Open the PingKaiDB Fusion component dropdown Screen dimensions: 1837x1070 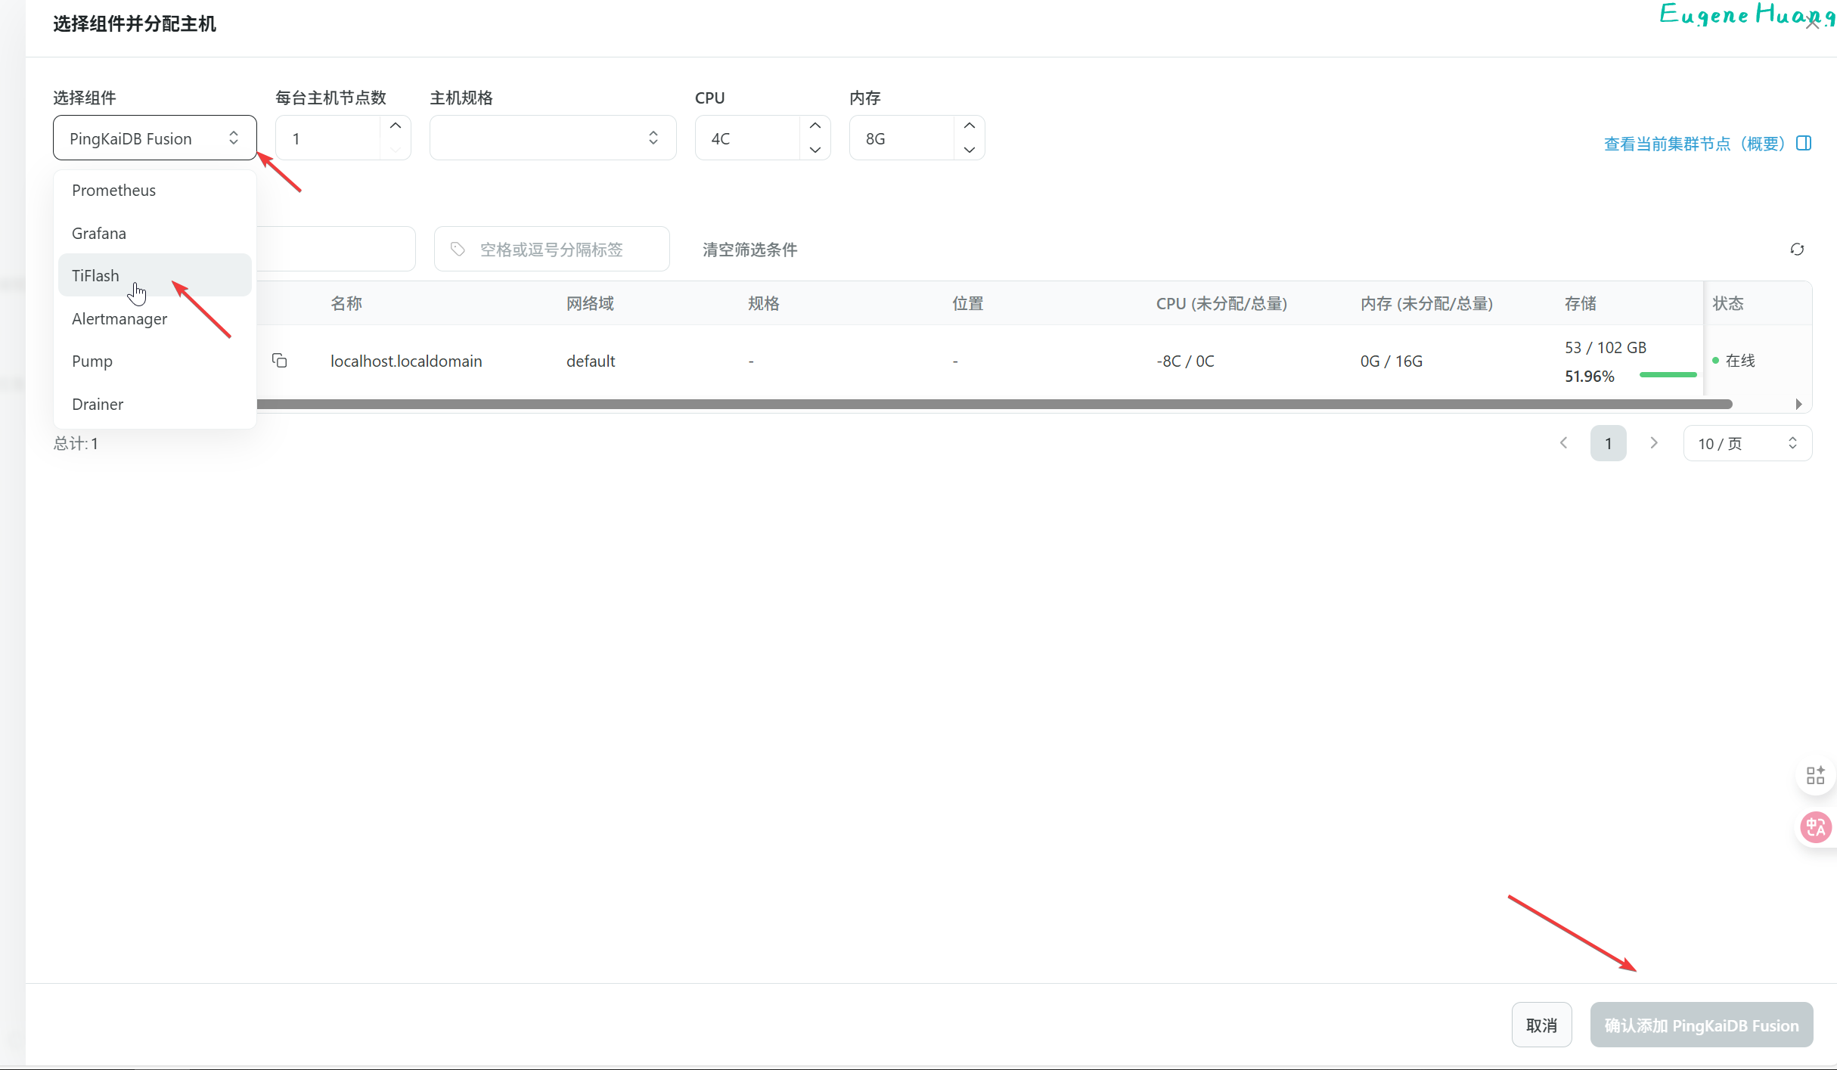155,138
